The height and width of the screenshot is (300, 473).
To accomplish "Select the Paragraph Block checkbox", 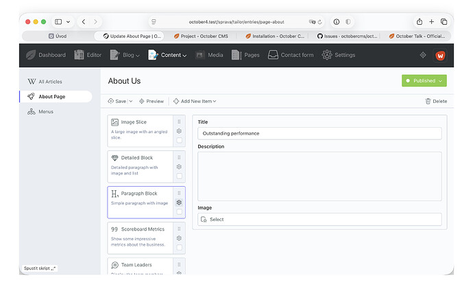I will pos(179,211).
